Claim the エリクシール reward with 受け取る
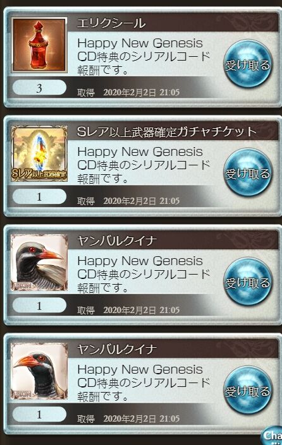282x445 pixels. [x=248, y=64]
